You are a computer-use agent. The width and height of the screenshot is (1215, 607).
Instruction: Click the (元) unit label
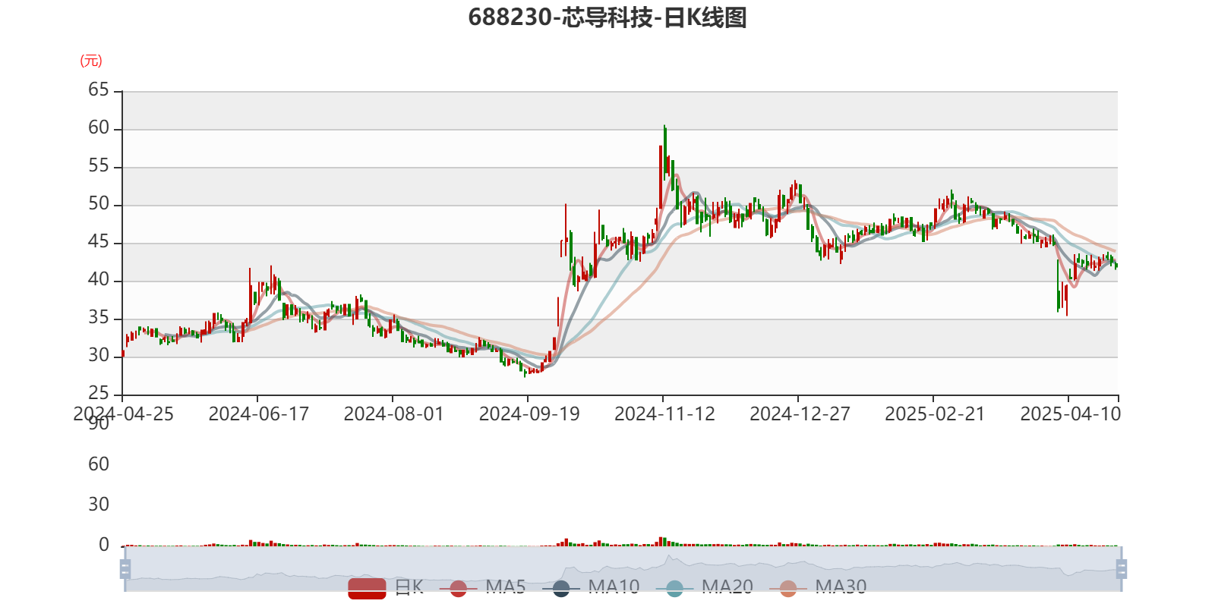(x=91, y=61)
